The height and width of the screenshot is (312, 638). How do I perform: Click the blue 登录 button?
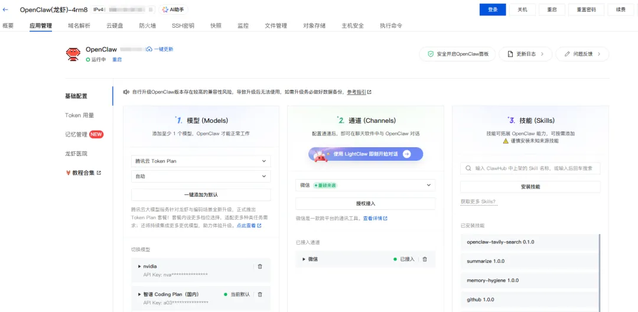tap(493, 9)
